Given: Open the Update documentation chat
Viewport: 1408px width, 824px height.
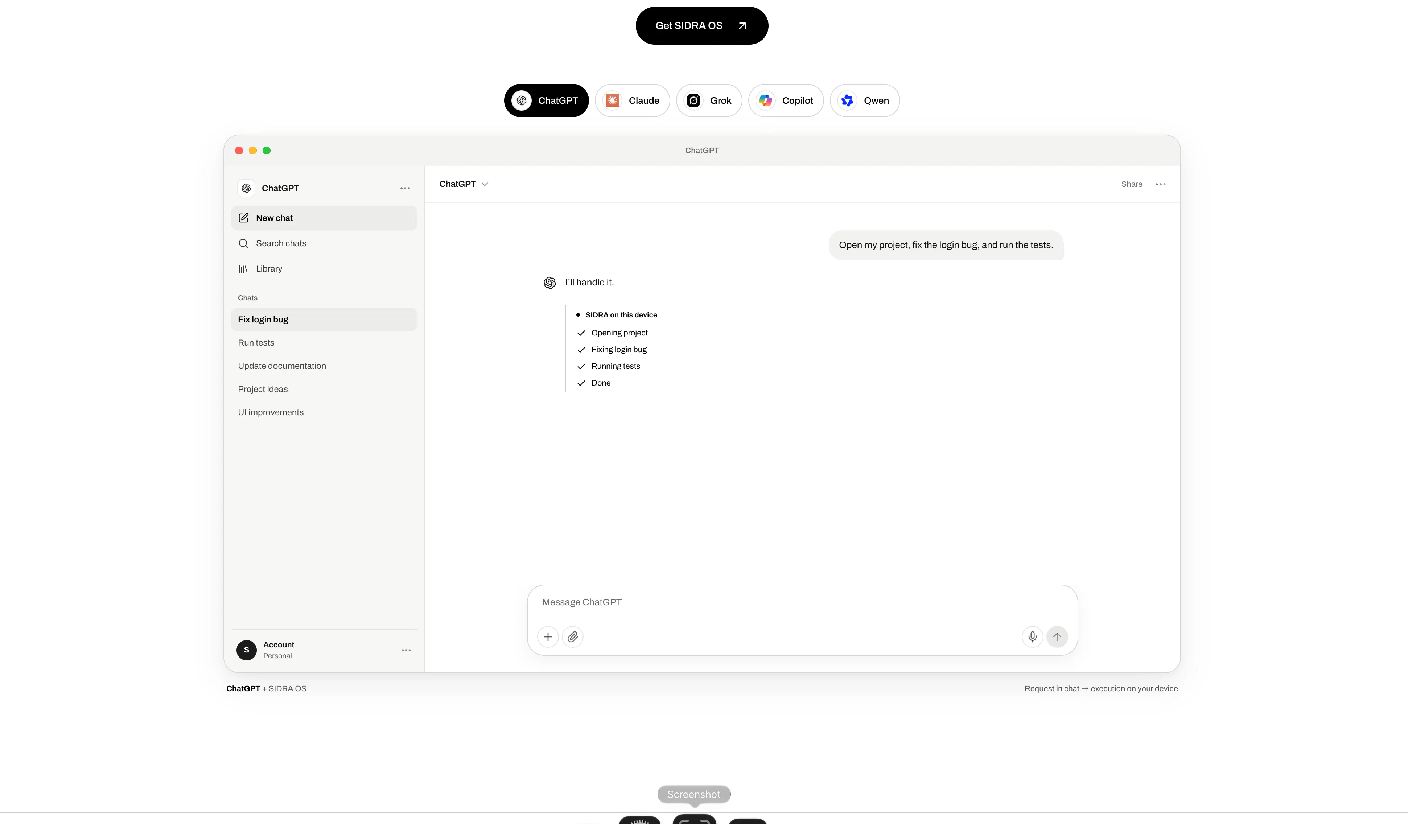Looking at the screenshot, I should [324, 366].
